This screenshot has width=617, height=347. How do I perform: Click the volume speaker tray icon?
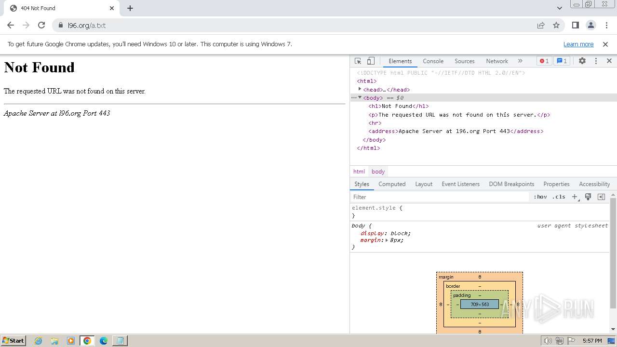(x=548, y=341)
